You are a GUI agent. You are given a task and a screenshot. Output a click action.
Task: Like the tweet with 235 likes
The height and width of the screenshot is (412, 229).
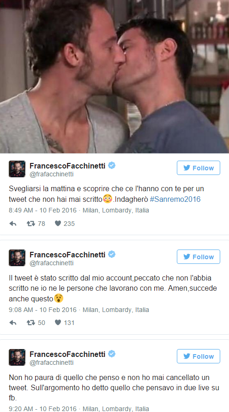(x=58, y=224)
